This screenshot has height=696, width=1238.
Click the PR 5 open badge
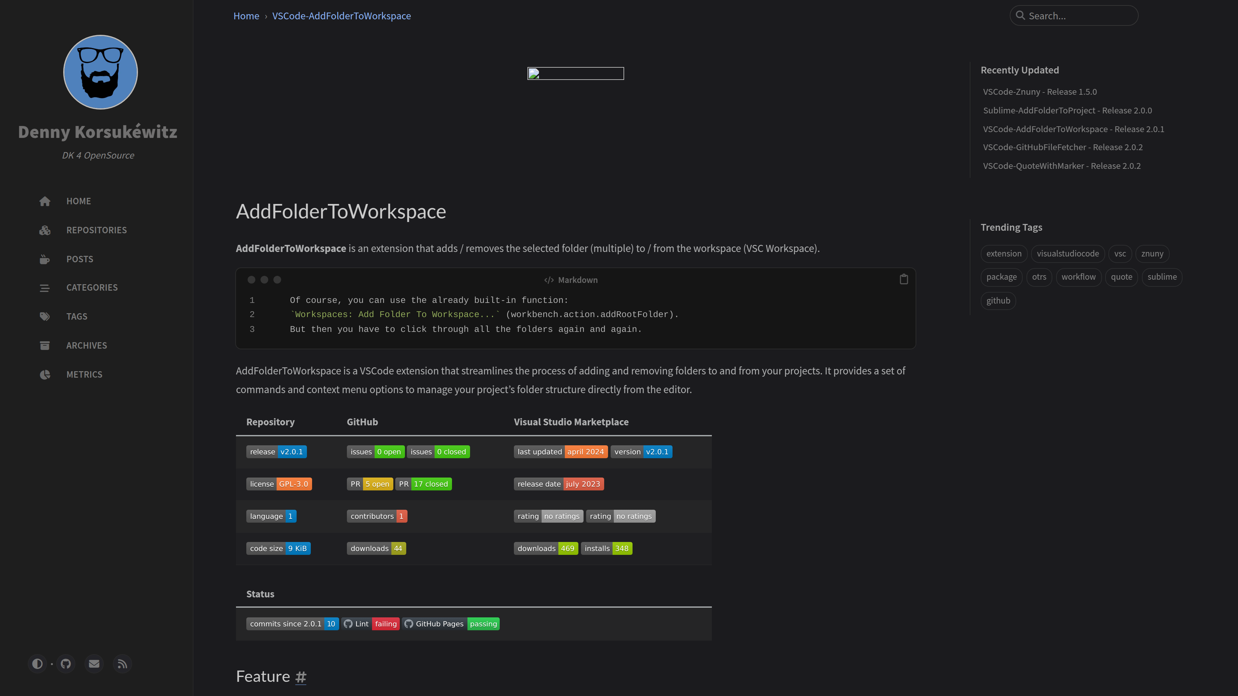(369, 484)
